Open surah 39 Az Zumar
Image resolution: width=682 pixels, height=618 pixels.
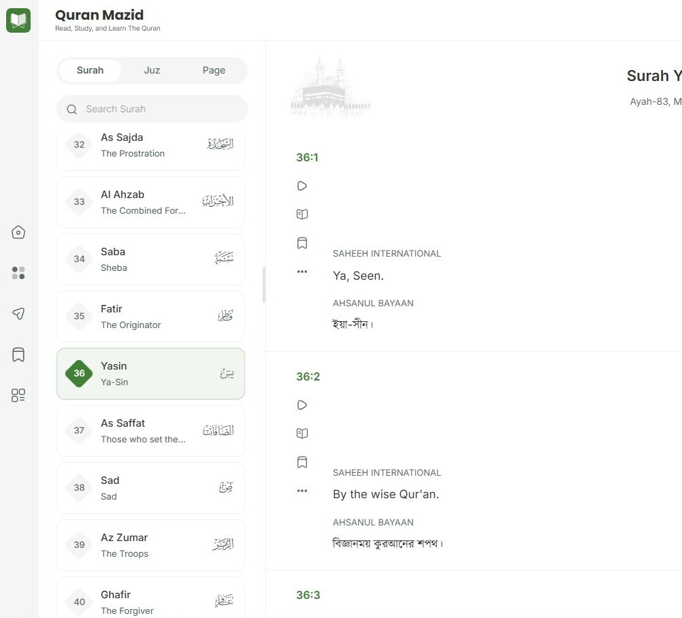point(150,545)
